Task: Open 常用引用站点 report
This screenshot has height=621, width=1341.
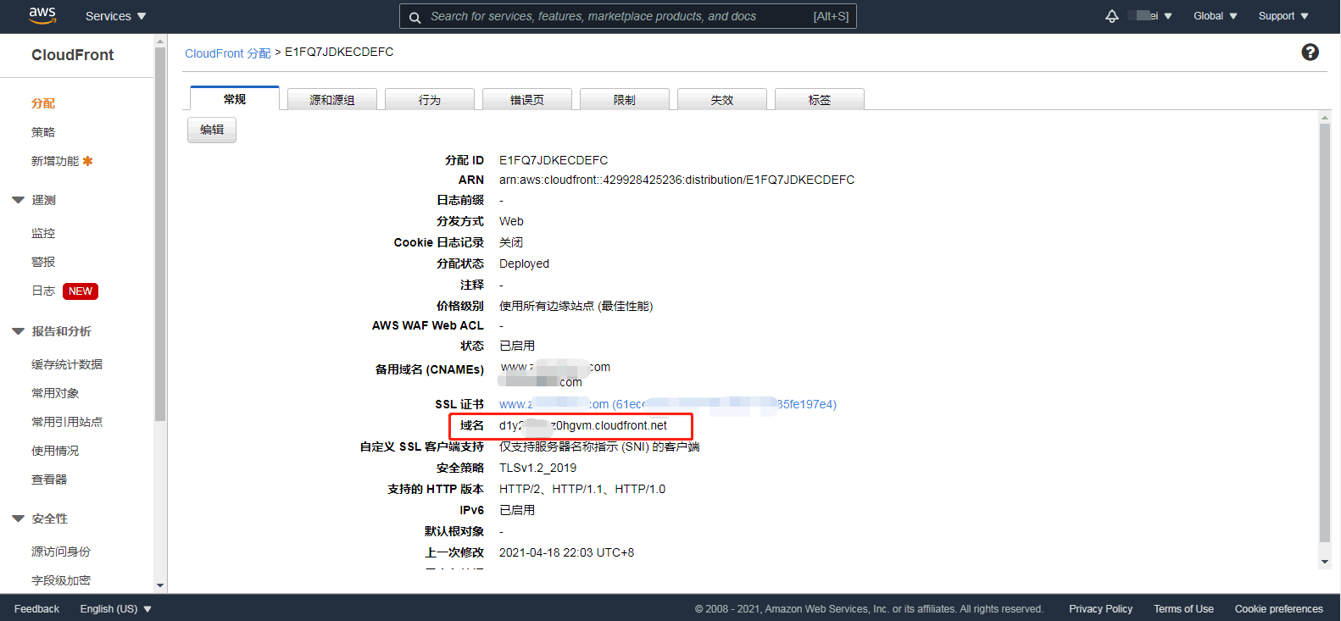Action: tap(67, 422)
